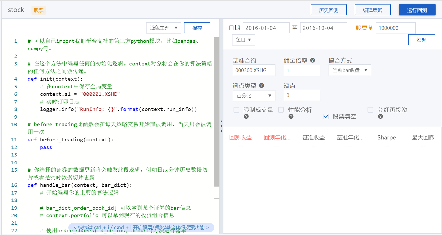Open the 百分比 slippage type dropdown
442x235 pixels.
254,96
